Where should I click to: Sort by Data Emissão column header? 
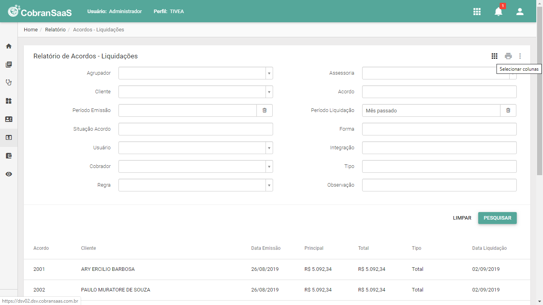click(266, 248)
